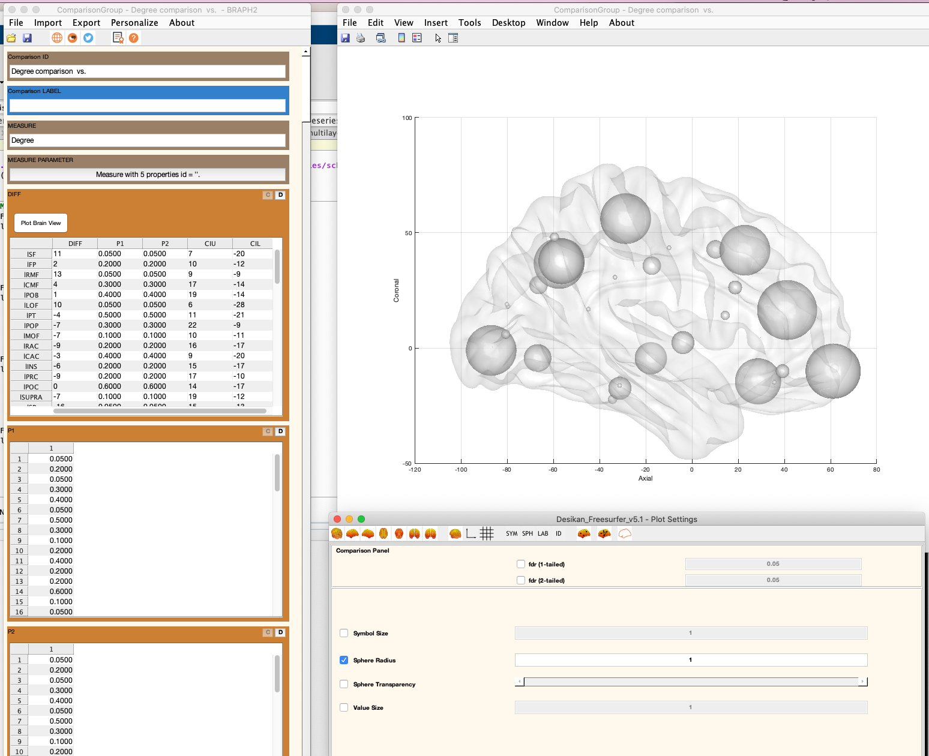Select the axial dorsal brain view icon
The width and height of the screenshot is (929, 756).
(x=383, y=533)
